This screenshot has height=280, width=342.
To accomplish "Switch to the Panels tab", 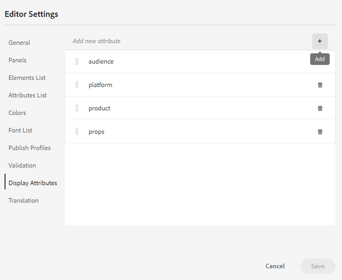I will click(17, 60).
